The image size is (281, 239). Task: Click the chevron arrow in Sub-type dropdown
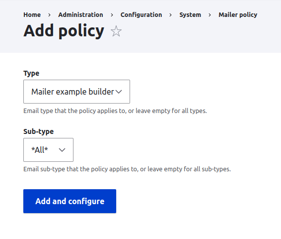click(x=62, y=150)
